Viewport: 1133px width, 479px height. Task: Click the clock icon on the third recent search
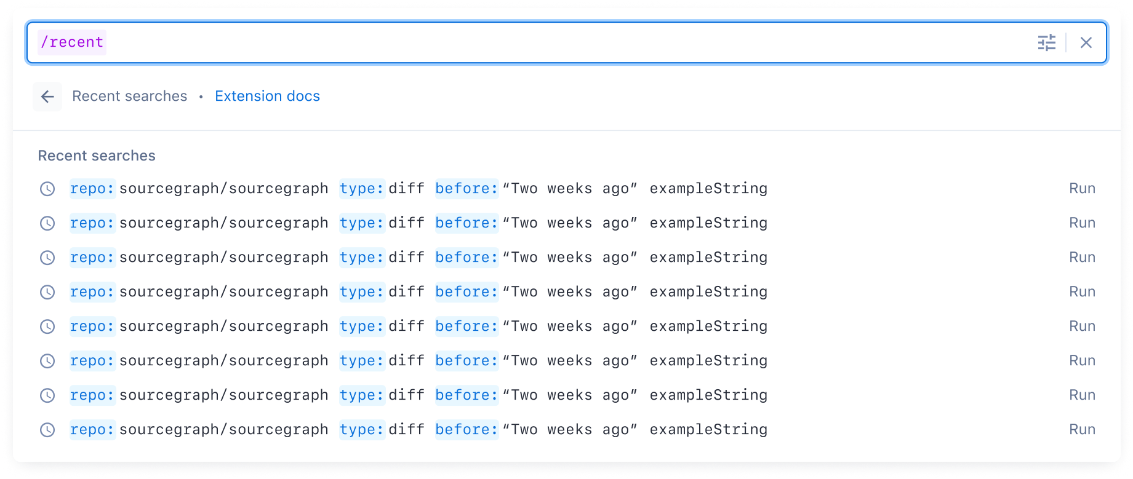[47, 258]
